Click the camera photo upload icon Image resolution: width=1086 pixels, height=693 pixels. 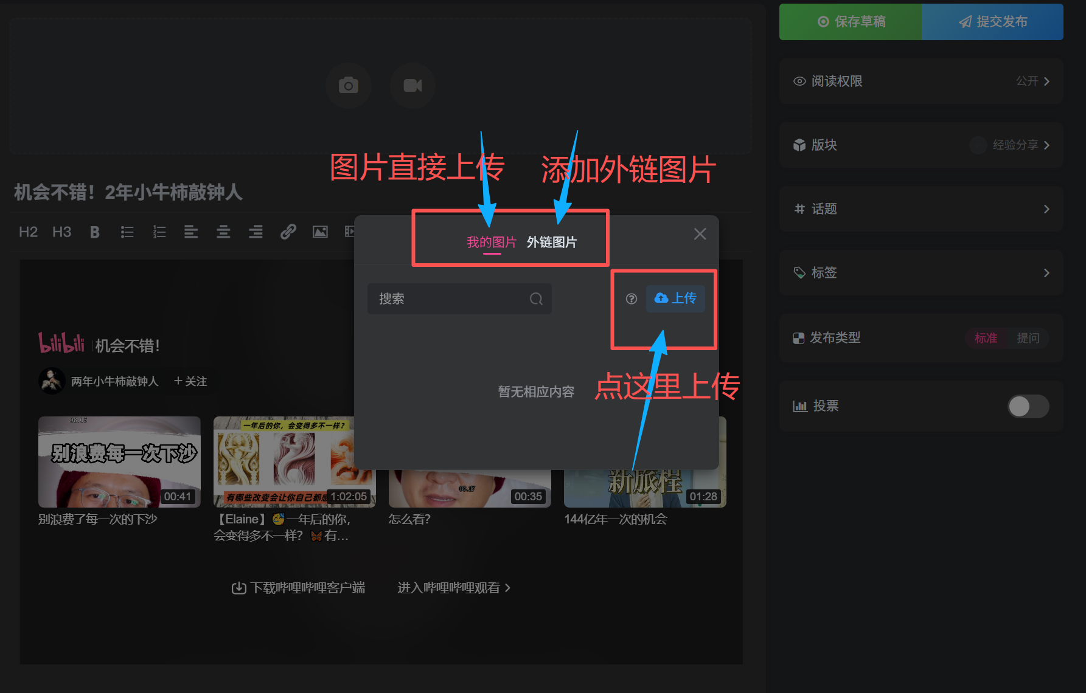coord(348,86)
